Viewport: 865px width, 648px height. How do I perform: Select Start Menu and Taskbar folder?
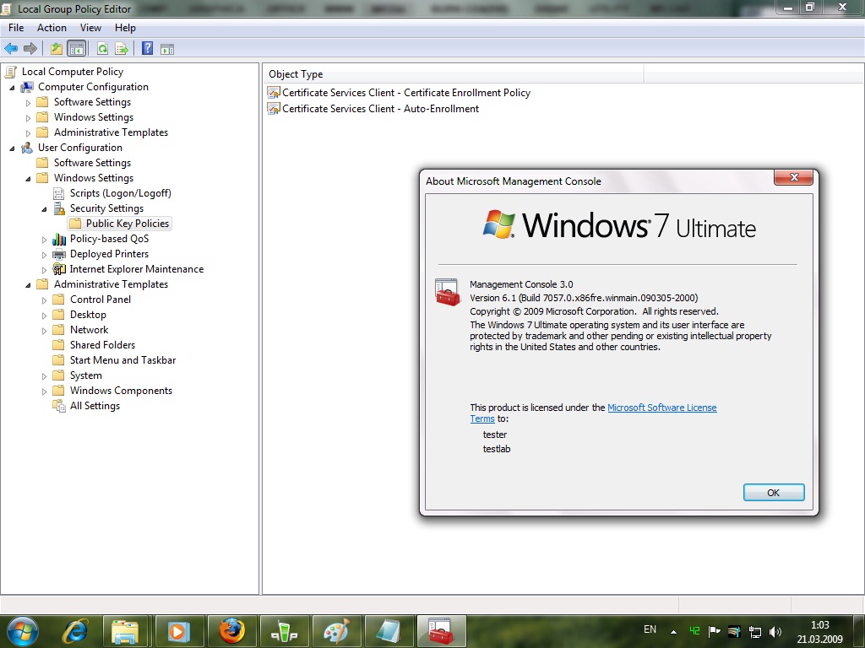pos(122,360)
